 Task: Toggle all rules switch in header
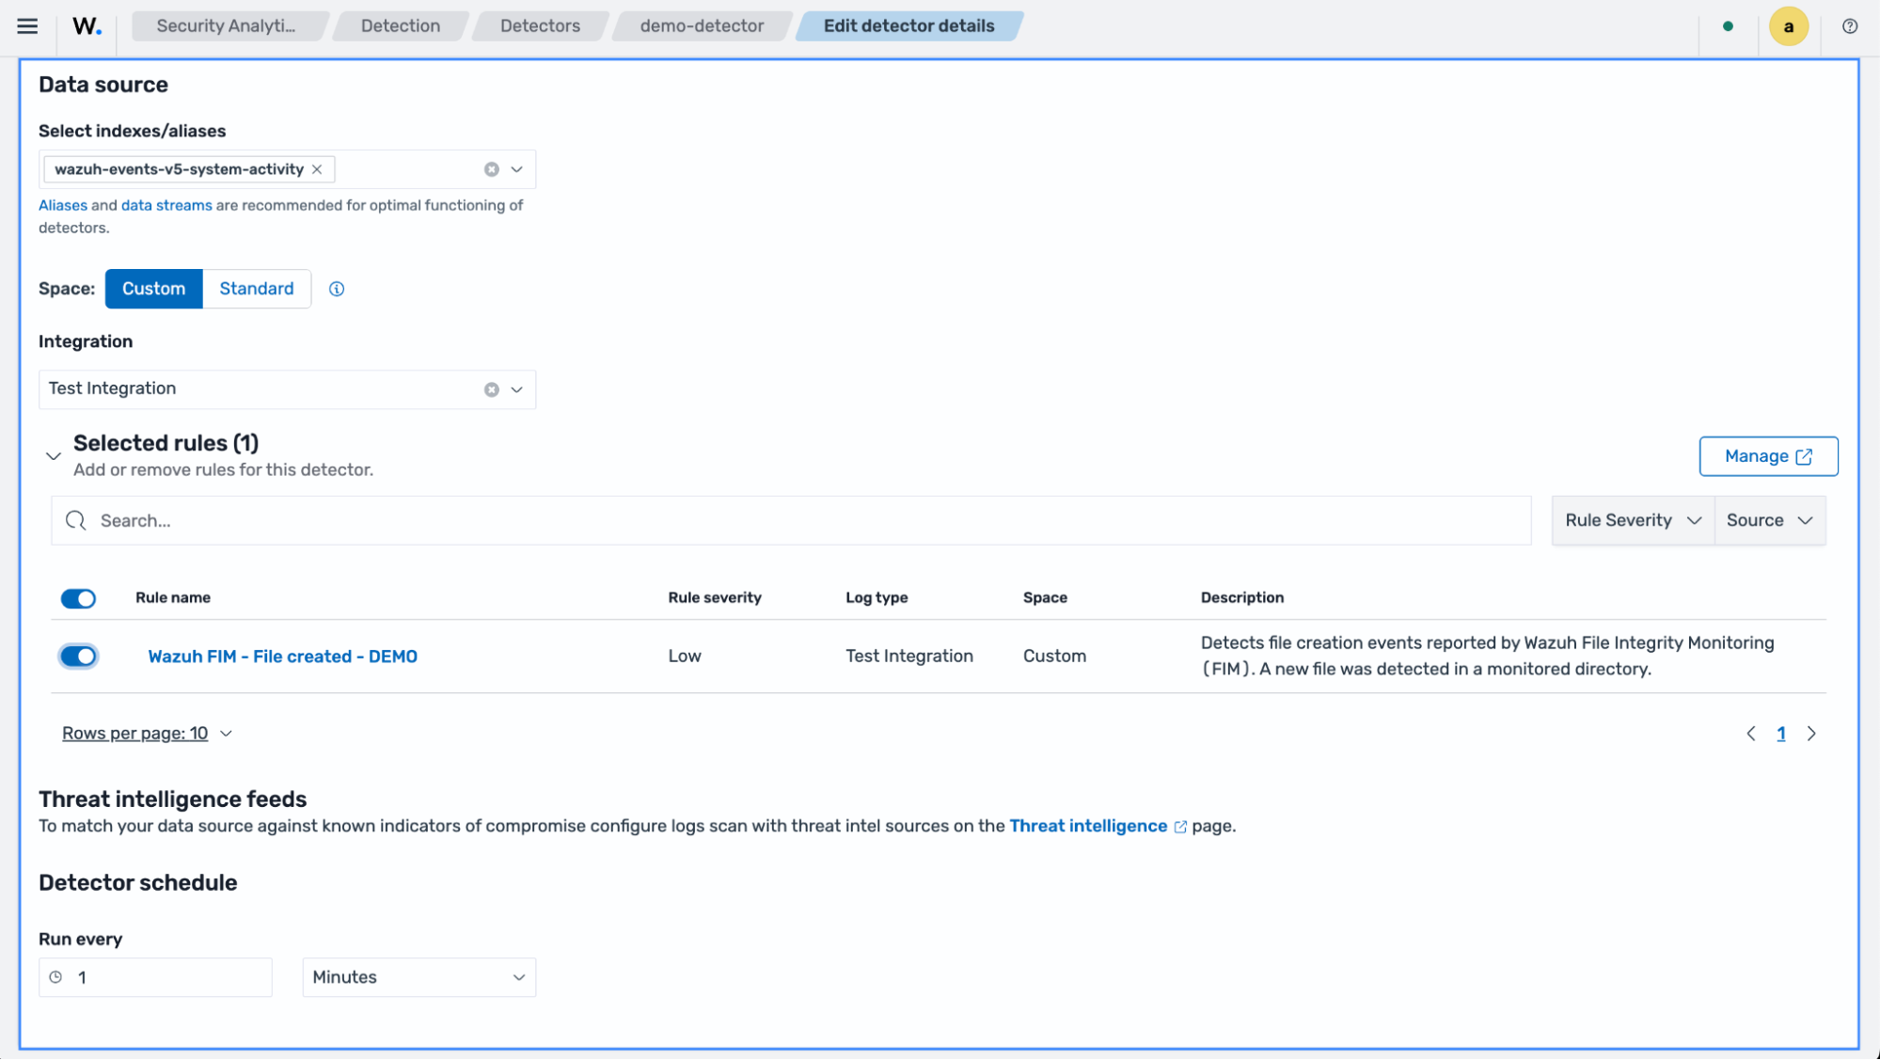78,598
